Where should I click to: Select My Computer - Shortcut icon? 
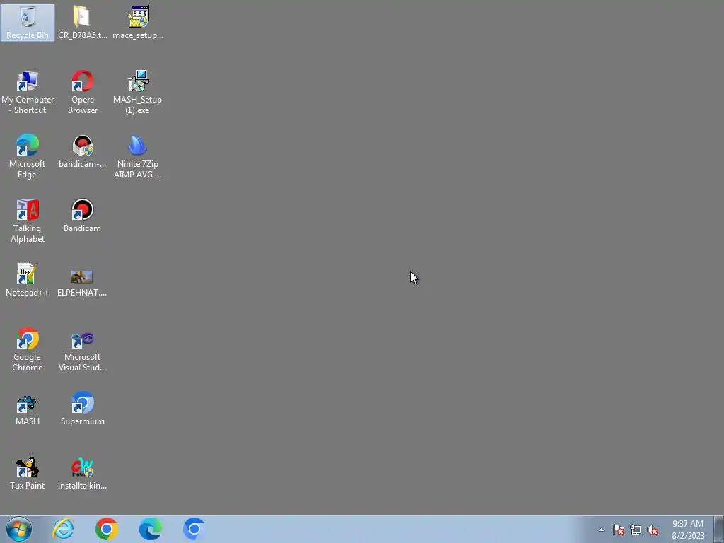click(x=28, y=92)
